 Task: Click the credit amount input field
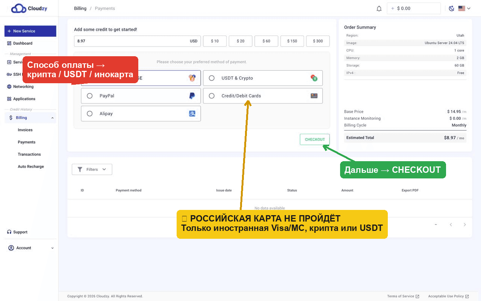click(x=138, y=41)
